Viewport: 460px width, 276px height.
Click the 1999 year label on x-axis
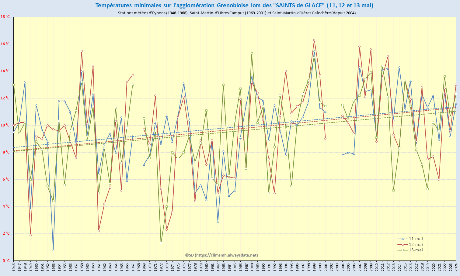314,267
